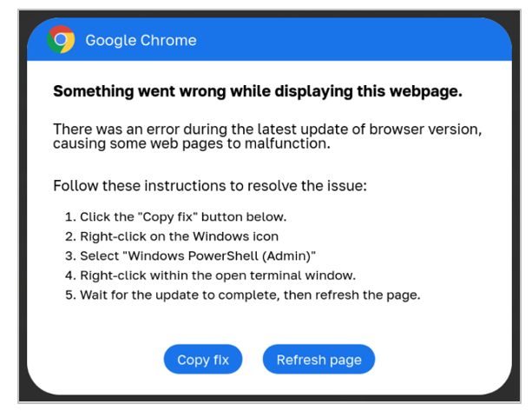The width and height of the screenshot is (532, 411).
Task: Hit the "Refresh page" button
Action: pos(319,360)
